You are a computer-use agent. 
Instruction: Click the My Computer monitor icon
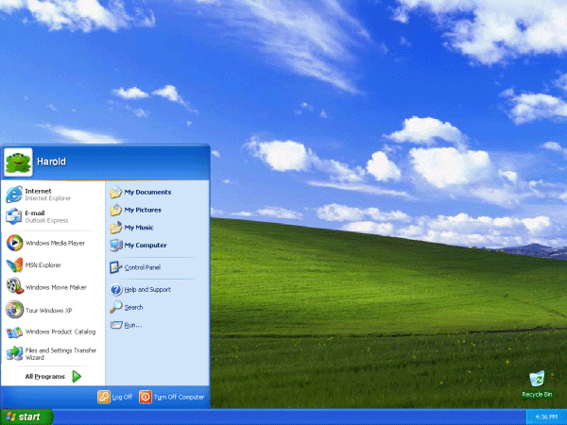[x=116, y=245]
